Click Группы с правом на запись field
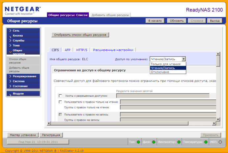The image size is (228, 153). tap(168, 120)
